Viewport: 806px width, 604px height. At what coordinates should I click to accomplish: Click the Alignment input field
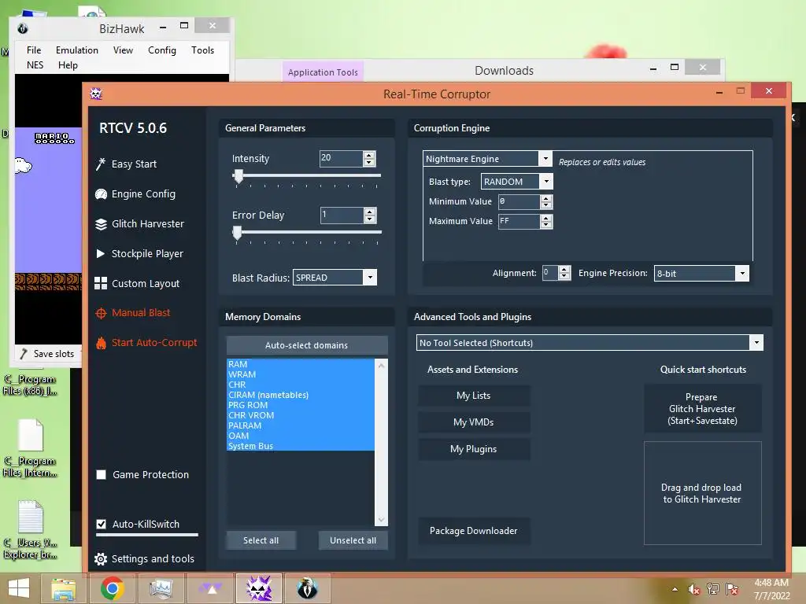pos(550,273)
